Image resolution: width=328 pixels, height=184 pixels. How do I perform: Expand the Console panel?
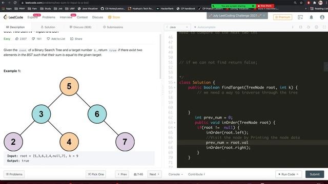[x=176, y=174]
